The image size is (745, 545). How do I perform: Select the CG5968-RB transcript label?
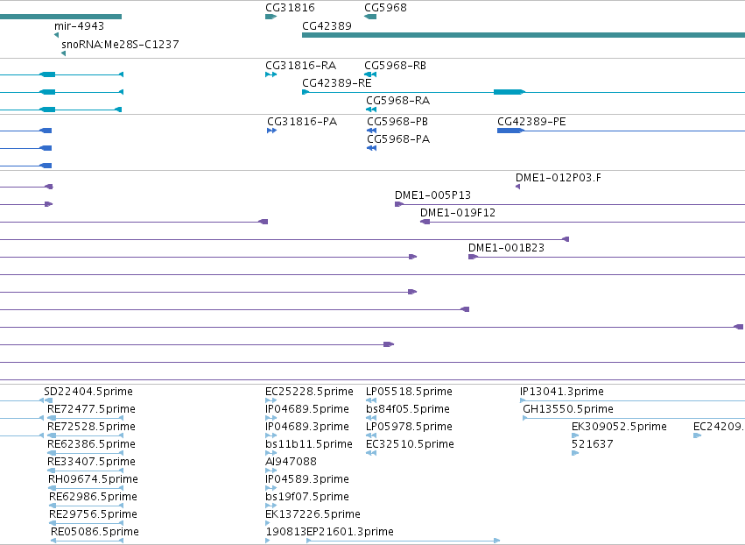pyautogui.click(x=396, y=66)
